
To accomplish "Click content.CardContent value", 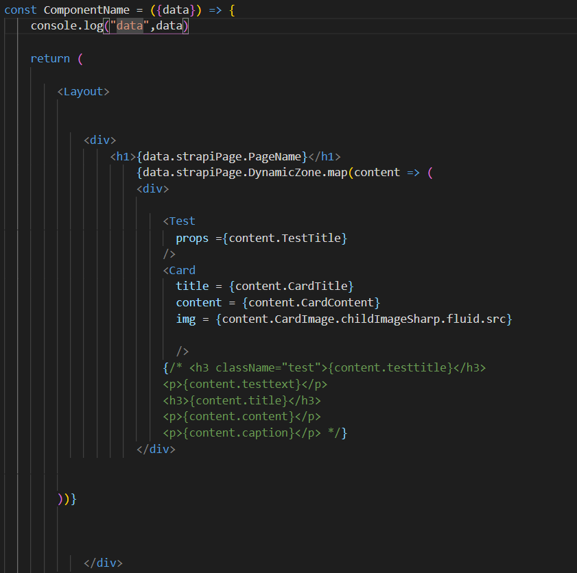I will coord(311,302).
